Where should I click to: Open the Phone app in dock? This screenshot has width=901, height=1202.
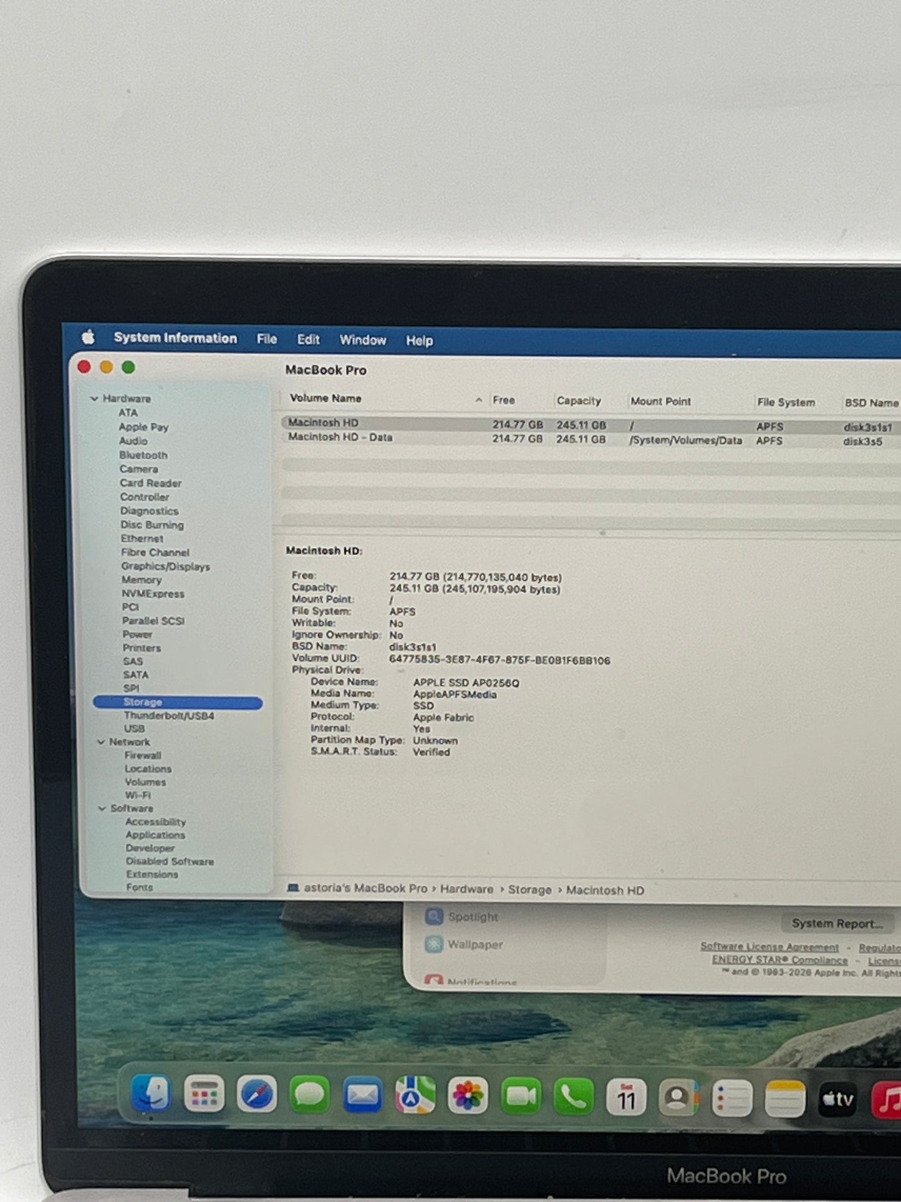[574, 1097]
